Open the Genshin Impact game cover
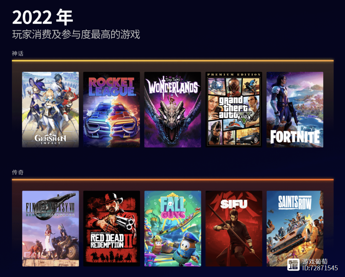This screenshot has height=277, width=345. [x=50, y=109]
